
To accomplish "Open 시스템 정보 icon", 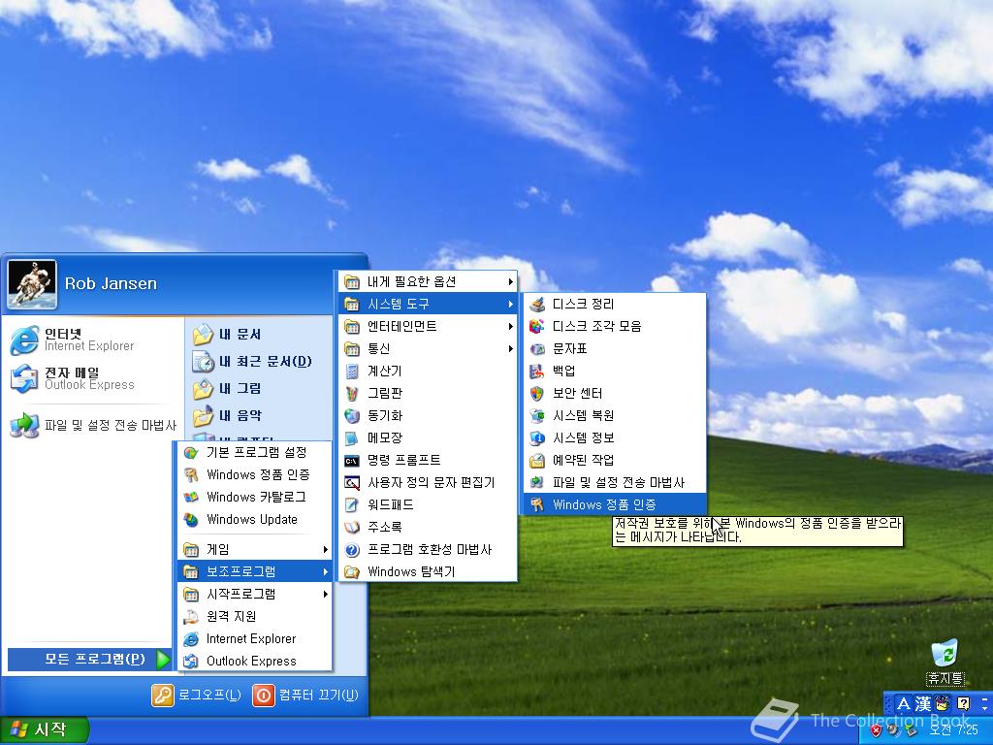I will pyautogui.click(x=537, y=437).
